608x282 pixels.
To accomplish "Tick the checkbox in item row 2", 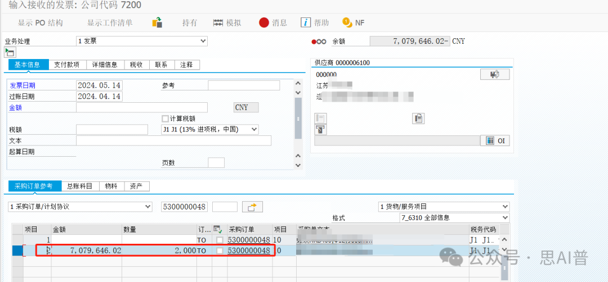I will [x=220, y=251].
